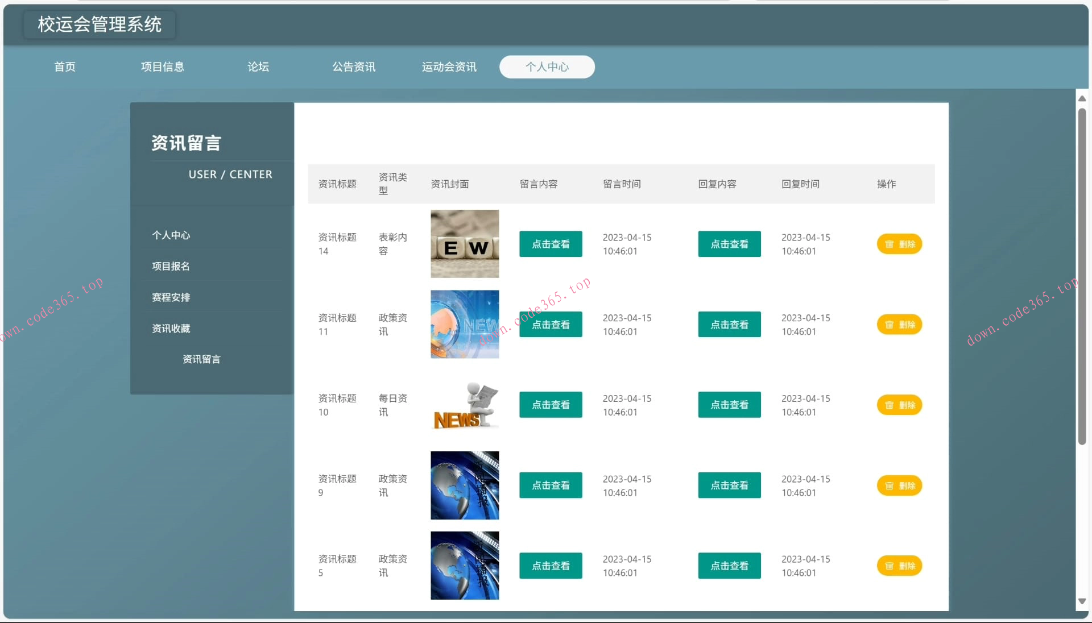View the reply for 资讯标题11
Image resolution: width=1092 pixels, height=623 pixels.
tap(729, 324)
